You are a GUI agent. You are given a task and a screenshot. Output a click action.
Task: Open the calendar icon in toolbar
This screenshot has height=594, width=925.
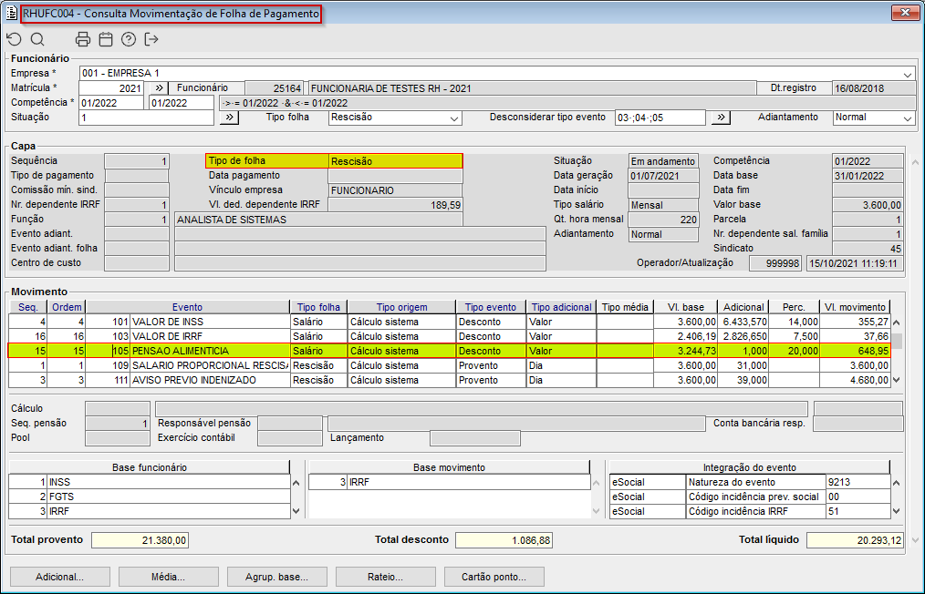(x=106, y=39)
